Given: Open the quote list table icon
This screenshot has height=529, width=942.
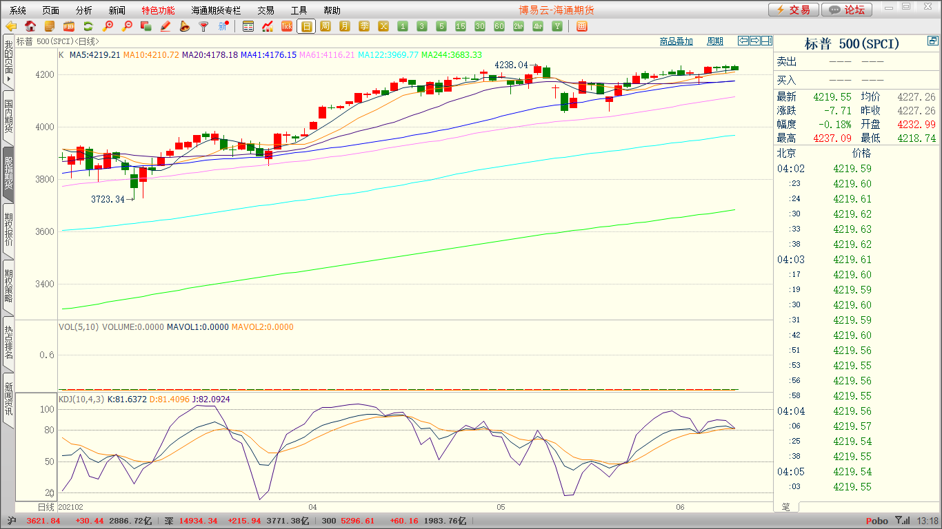Looking at the screenshot, I should [x=248, y=26].
